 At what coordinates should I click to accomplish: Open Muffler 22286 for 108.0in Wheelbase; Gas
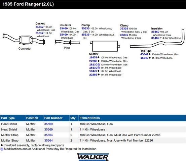pos(93,61)
